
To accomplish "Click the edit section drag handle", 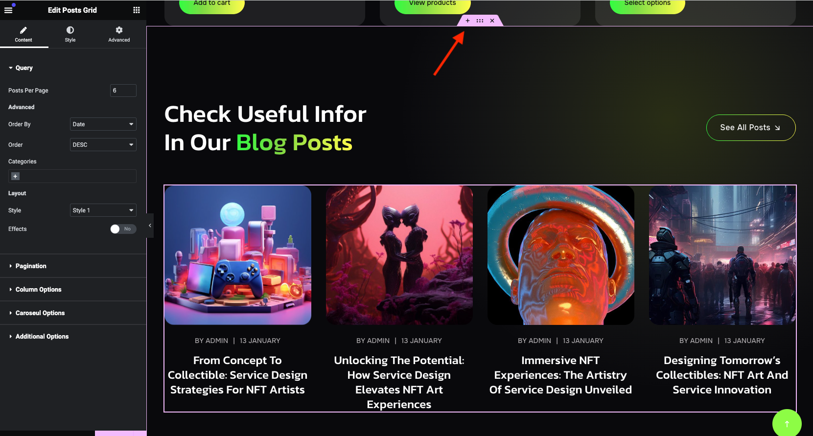I will coord(480,21).
